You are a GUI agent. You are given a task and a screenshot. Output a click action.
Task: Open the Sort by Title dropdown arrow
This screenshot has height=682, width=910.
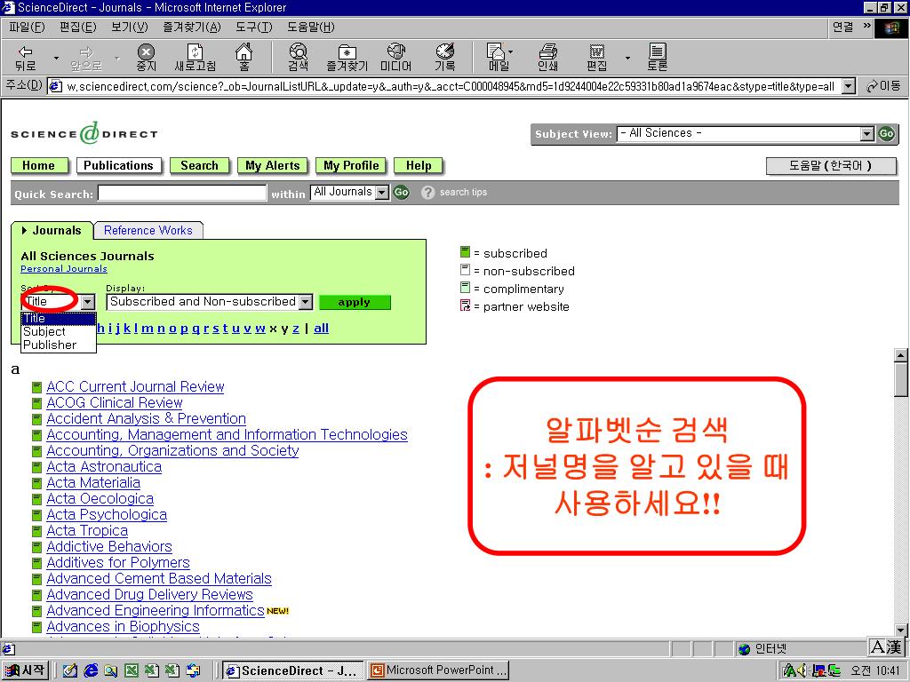click(x=88, y=302)
